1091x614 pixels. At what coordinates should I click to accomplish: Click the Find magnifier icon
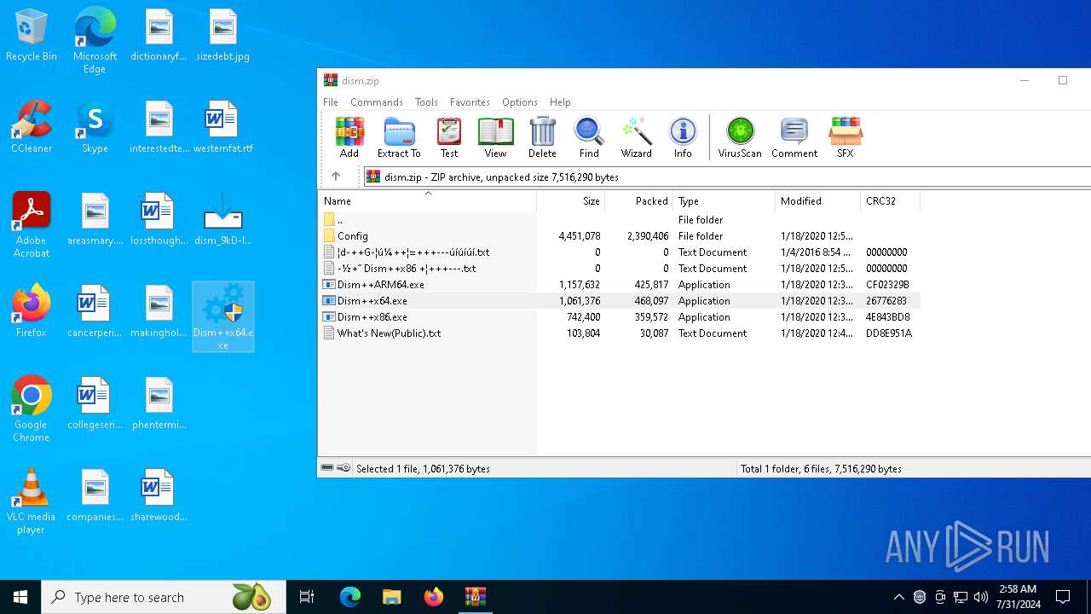click(589, 137)
